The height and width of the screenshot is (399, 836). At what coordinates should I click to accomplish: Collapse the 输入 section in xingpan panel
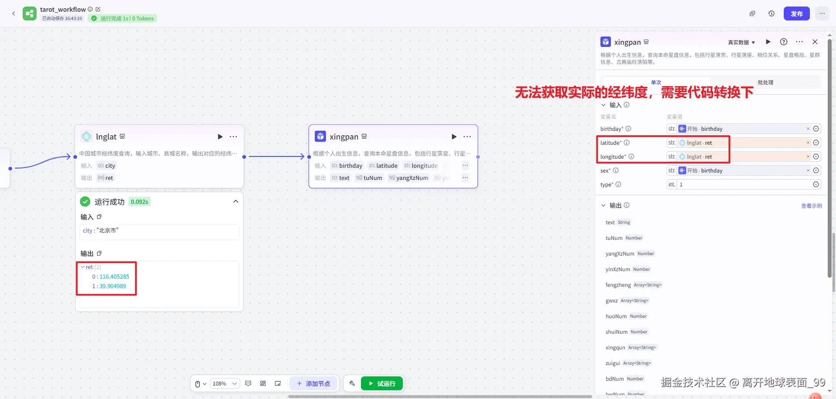tap(603, 105)
